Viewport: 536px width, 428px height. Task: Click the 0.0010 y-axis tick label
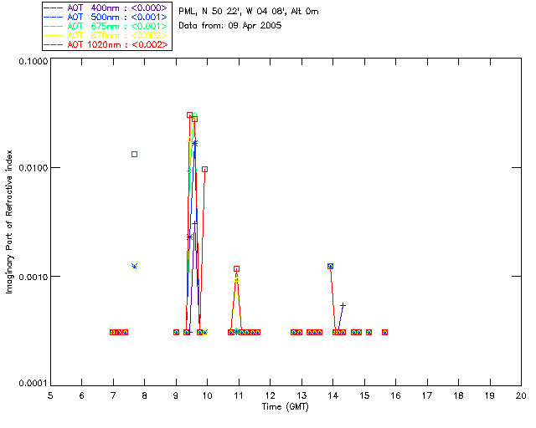pyautogui.click(x=33, y=277)
